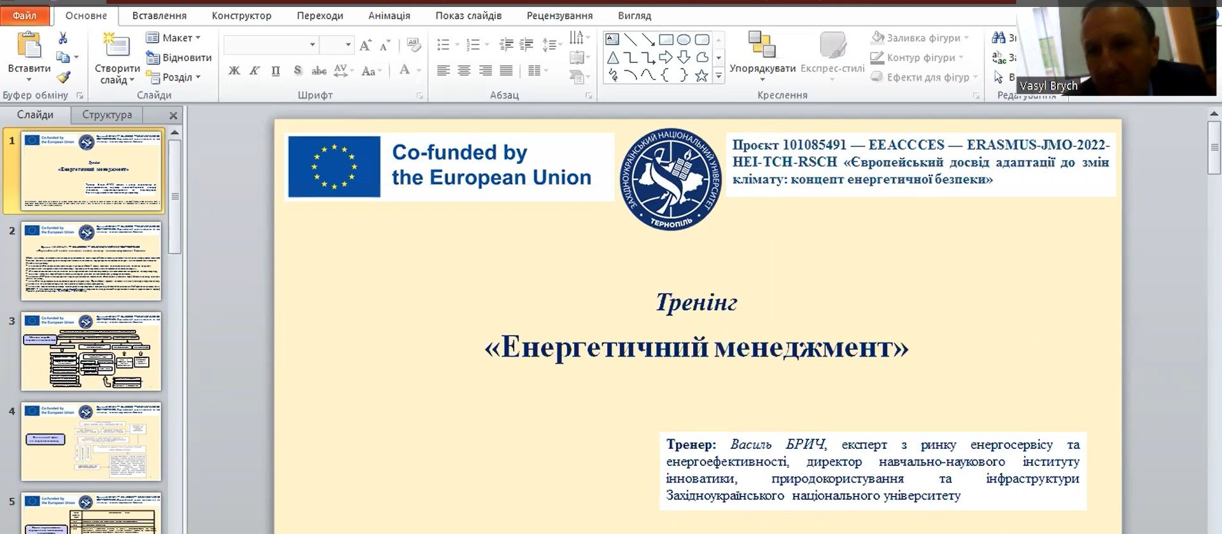Open the Розділ section dropdown
Image resolution: width=1222 pixels, height=534 pixels.
tap(173, 77)
